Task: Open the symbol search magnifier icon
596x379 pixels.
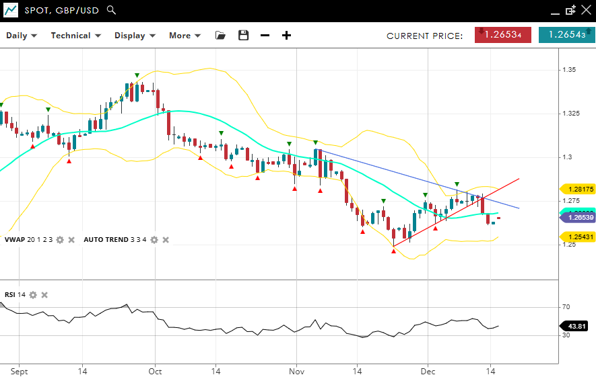Action: point(112,10)
